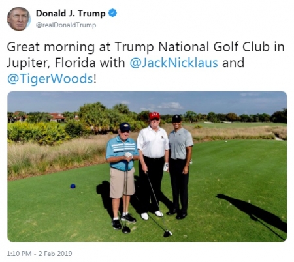Click the blue tee marker ball in photo

[73, 186]
